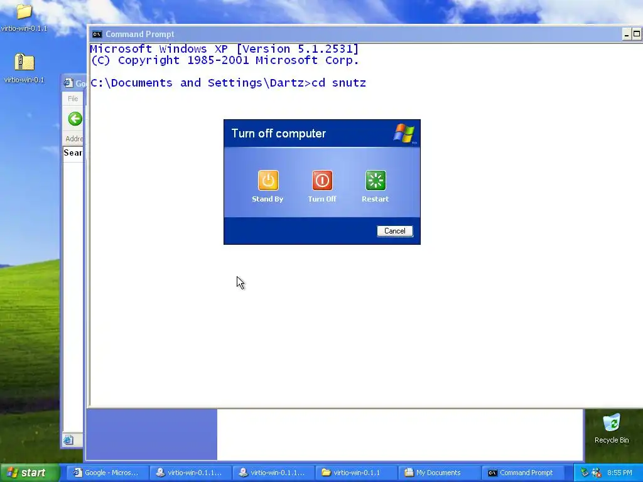Switch to virtio-win-0.1.1 folder taskbar button
Image resolution: width=643 pixels, height=482 pixels.
tap(356, 473)
